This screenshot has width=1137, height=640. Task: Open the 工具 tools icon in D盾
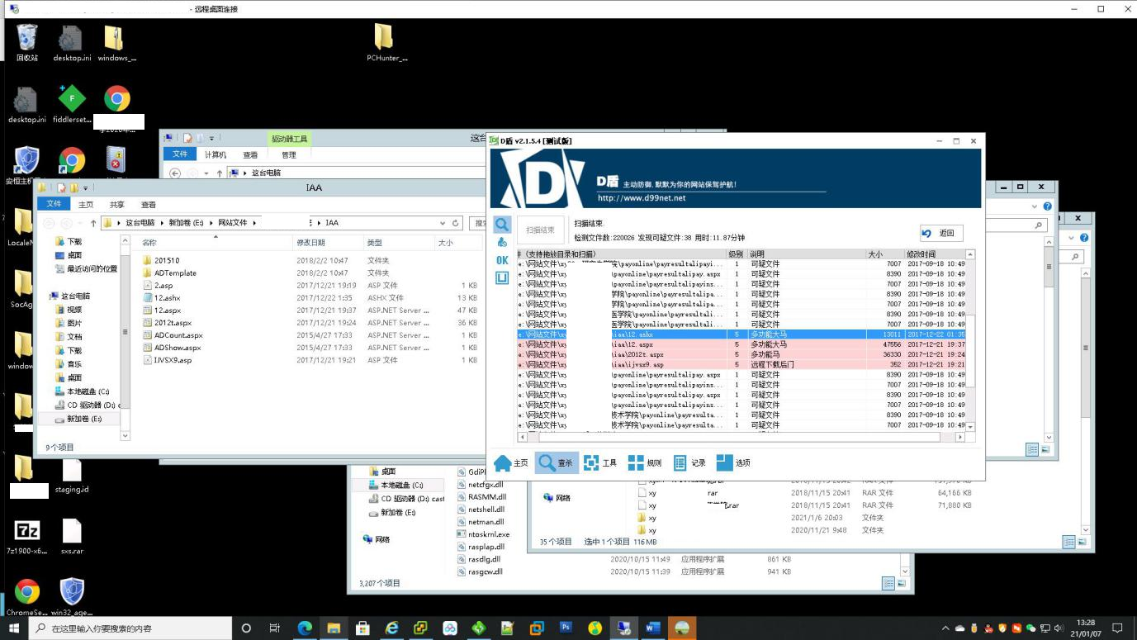coord(599,462)
